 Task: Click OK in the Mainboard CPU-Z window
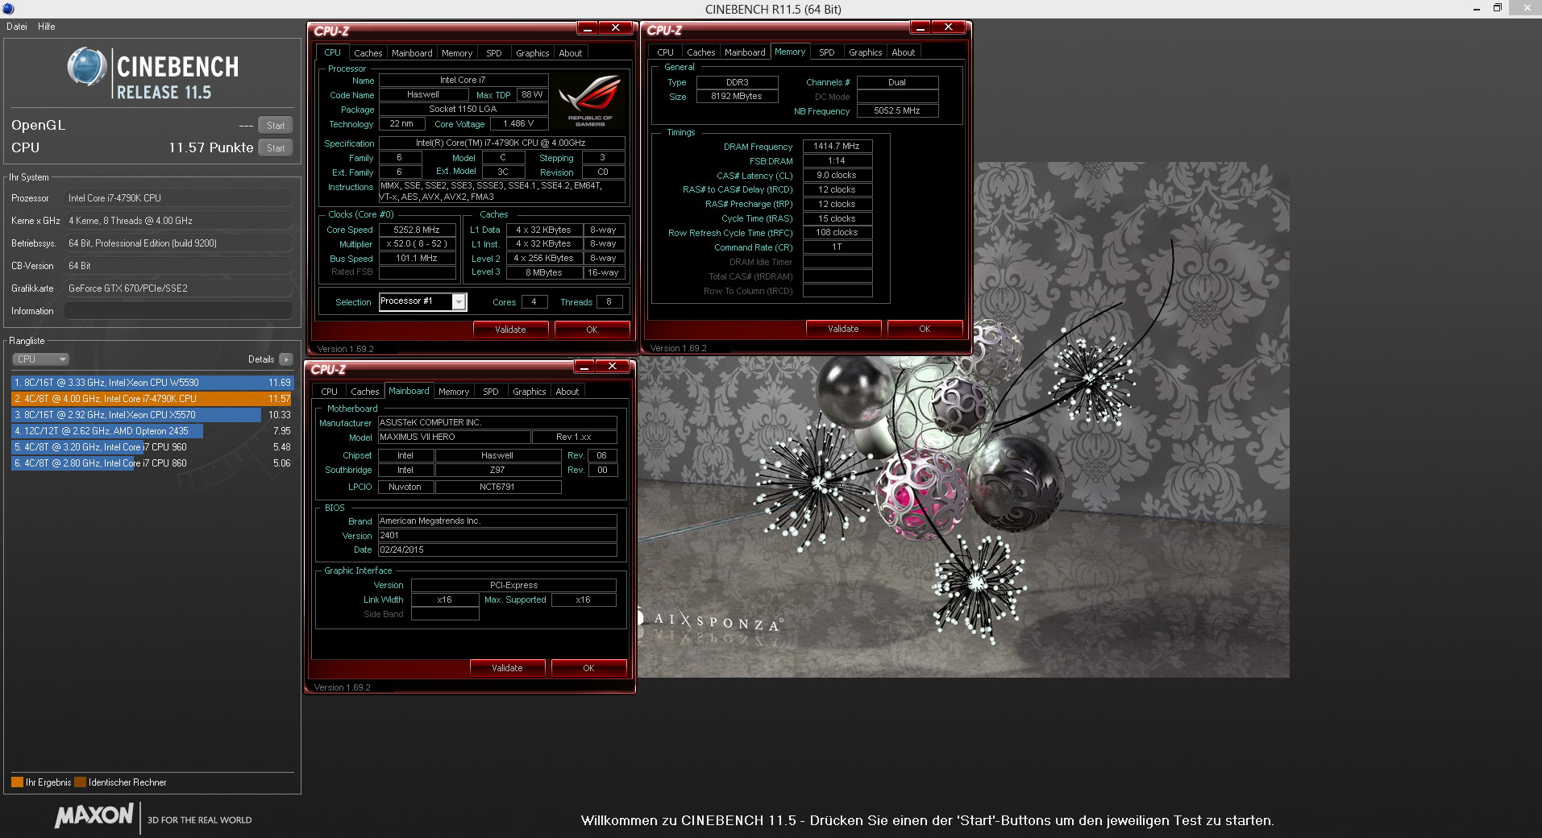tap(588, 668)
